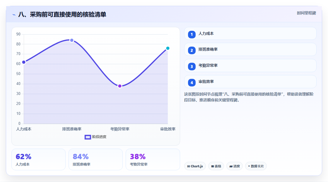Open the 人力成本 milestone row
Screen dimensions: 328x182
(250, 33)
